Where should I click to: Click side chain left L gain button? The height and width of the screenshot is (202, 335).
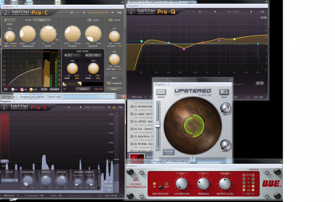[72, 78]
